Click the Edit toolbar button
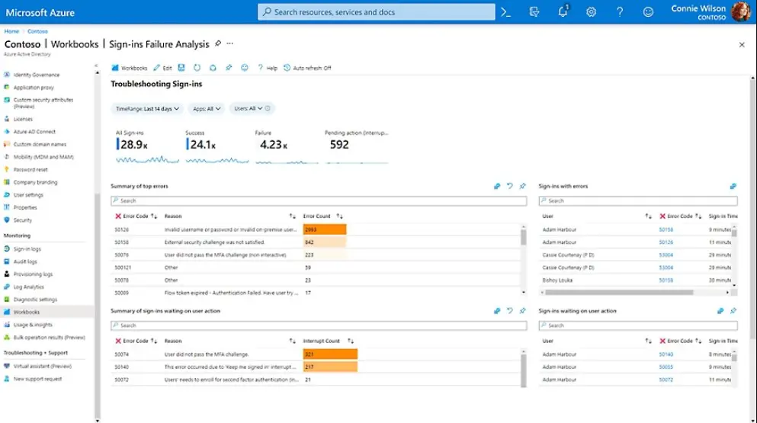Viewport: 757px width, 423px height. coord(162,68)
